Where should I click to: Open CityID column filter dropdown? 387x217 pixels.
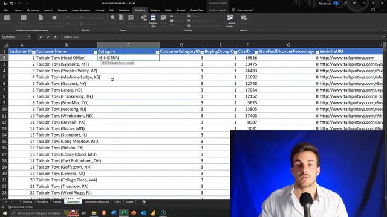coord(256,52)
